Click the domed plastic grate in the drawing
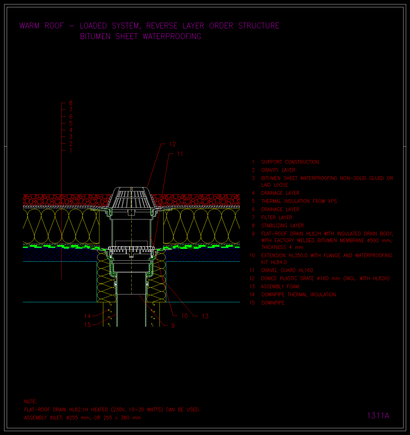Image resolution: width=410 pixels, height=435 pixels. (132, 197)
